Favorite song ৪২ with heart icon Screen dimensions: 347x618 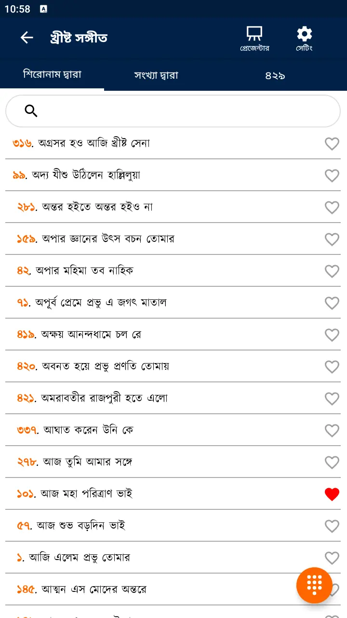332,271
